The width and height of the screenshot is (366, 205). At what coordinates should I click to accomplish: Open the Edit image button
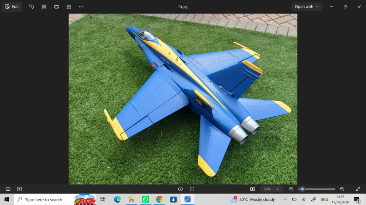[12, 7]
